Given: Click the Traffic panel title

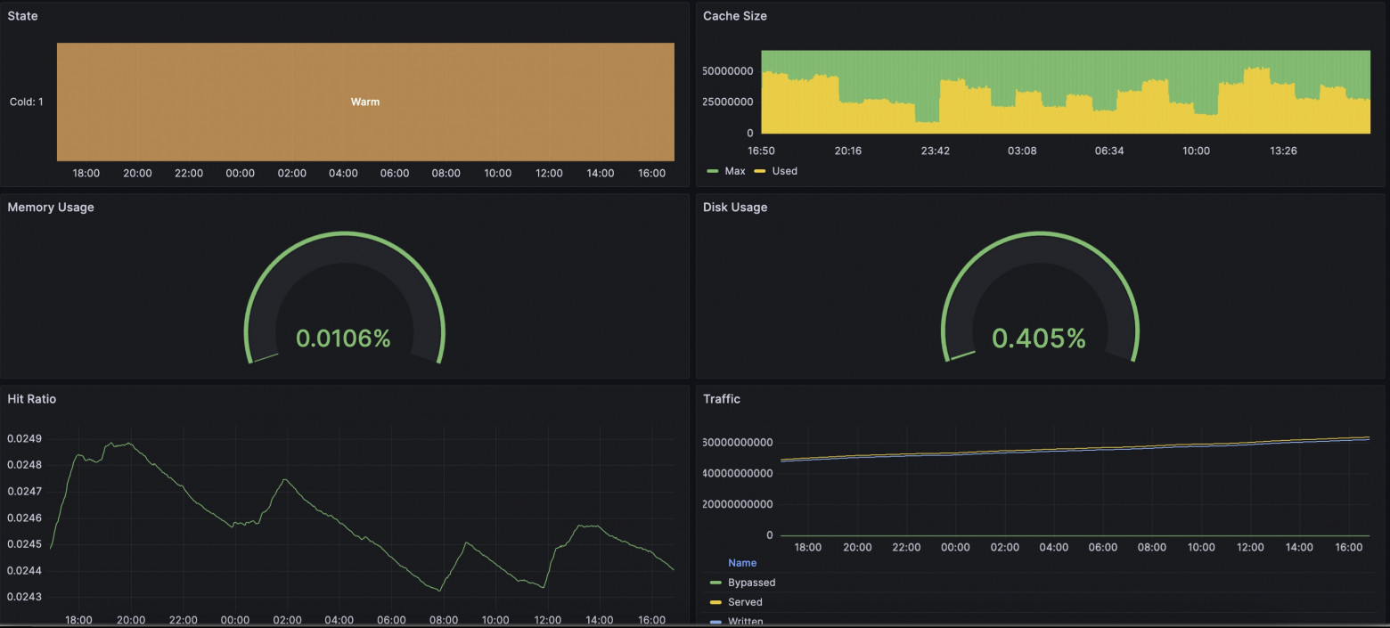Looking at the screenshot, I should (721, 399).
